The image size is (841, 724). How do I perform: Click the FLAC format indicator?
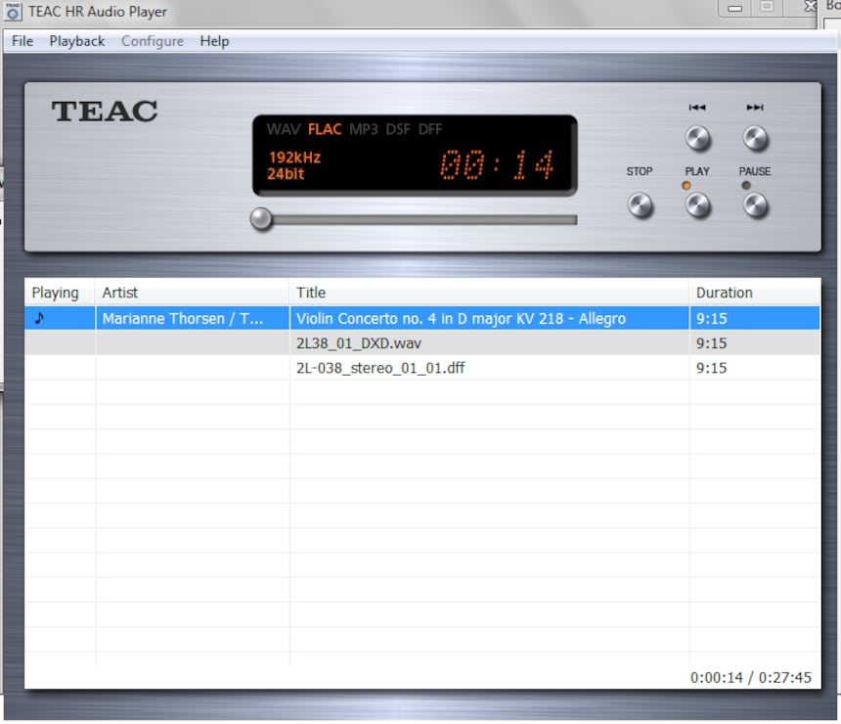click(325, 129)
